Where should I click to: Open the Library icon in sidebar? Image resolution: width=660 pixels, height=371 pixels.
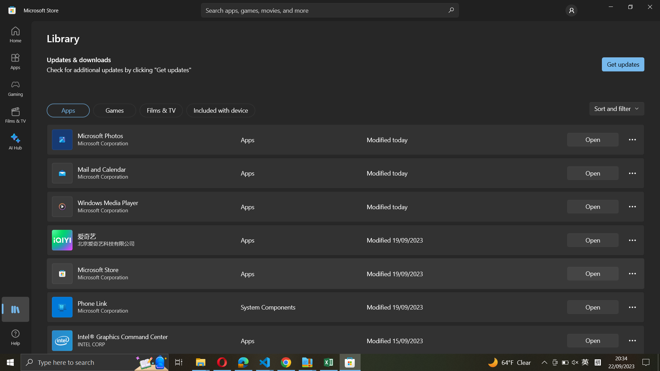15,310
